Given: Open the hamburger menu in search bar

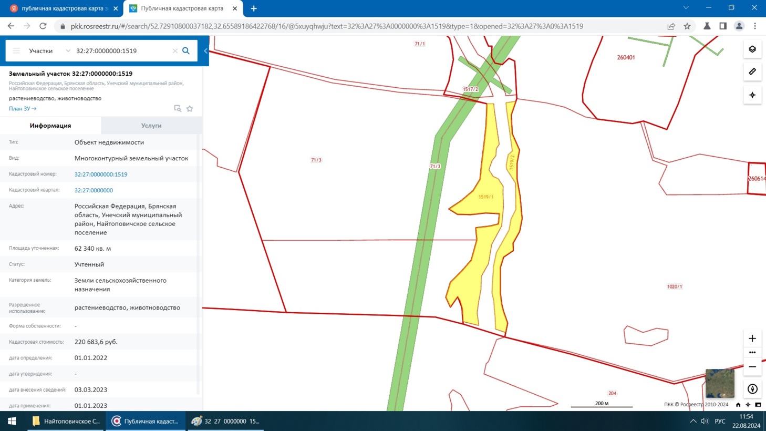Looking at the screenshot, I should tap(16, 51).
